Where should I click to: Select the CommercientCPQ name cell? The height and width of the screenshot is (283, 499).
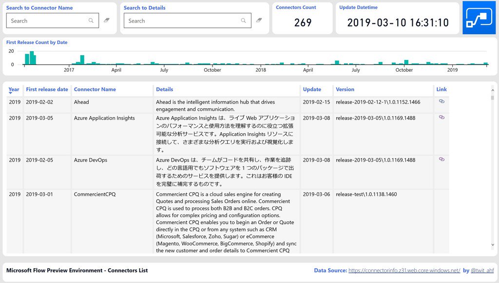[95, 194]
